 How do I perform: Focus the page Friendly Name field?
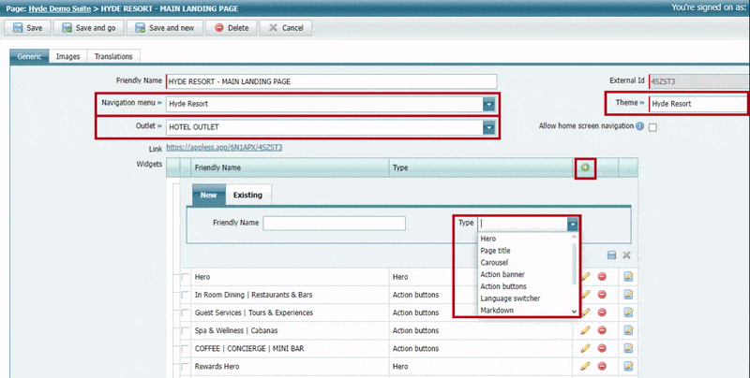(332, 81)
